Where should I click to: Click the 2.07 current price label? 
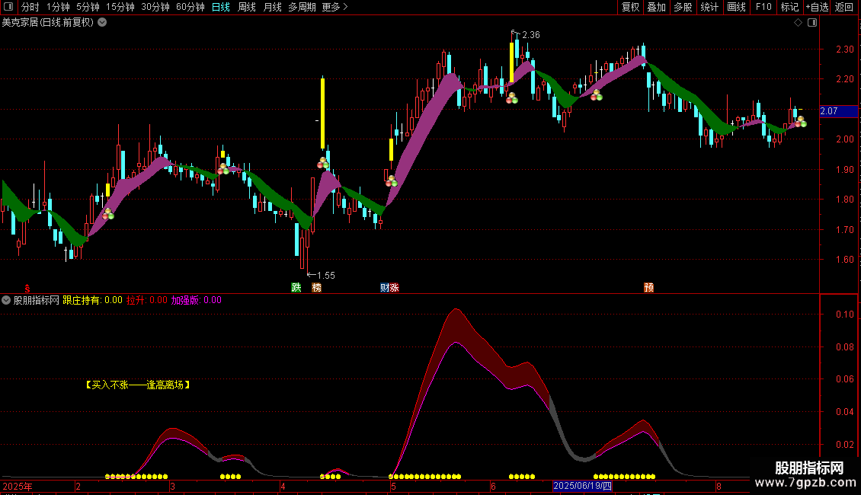tap(838, 111)
